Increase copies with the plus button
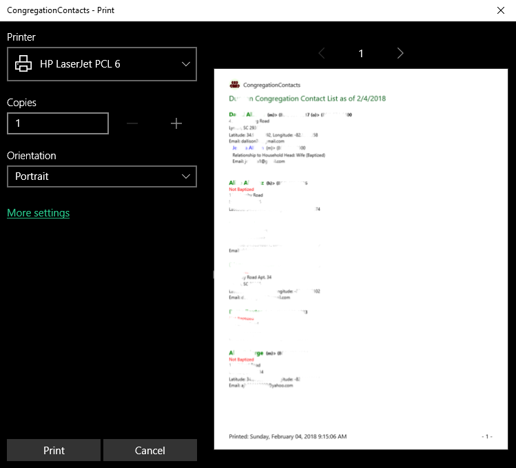Viewport: 516px width, 468px height. [176, 123]
